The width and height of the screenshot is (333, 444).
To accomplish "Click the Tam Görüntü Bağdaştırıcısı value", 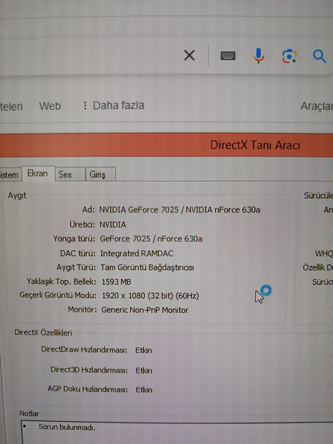I will pyautogui.click(x=147, y=267).
